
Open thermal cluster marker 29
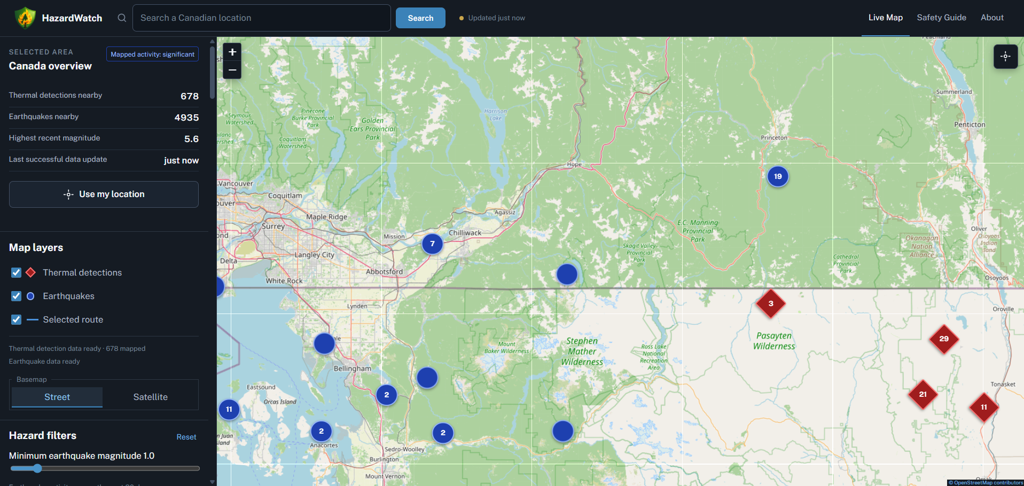coord(944,339)
